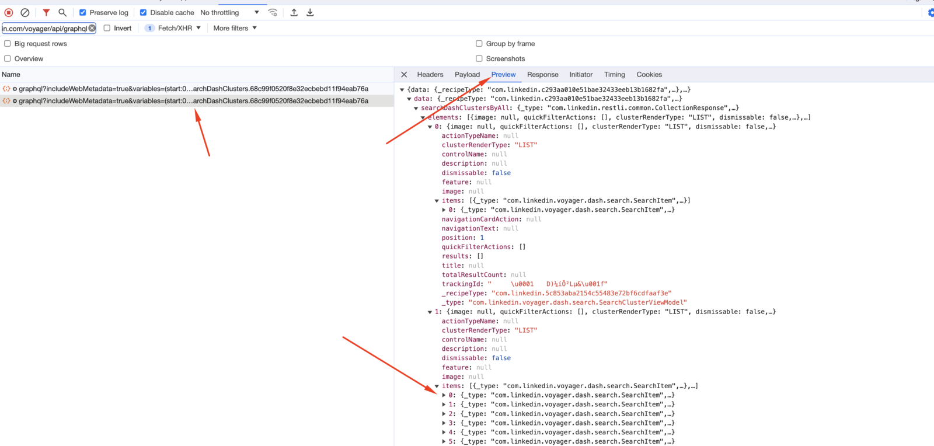Image resolution: width=934 pixels, height=446 pixels.
Task: Toggle Disable cache checkbox
Action: [x=143, y=12]
